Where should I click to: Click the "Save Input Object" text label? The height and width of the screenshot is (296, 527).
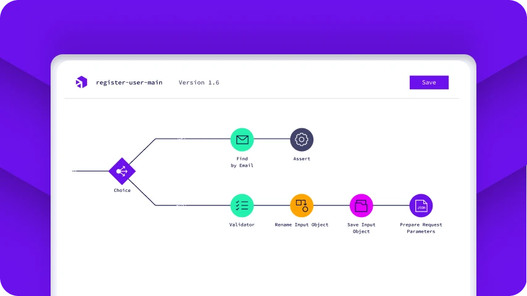pos(361,228)
